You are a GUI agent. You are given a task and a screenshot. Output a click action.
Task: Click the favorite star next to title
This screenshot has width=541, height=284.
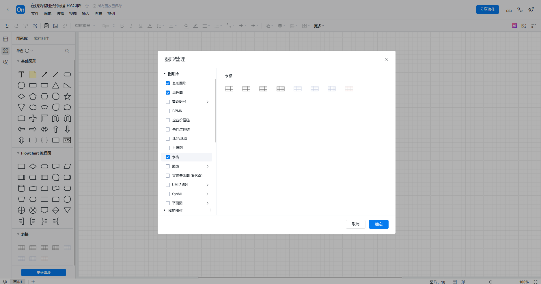[x=87, y=6]
